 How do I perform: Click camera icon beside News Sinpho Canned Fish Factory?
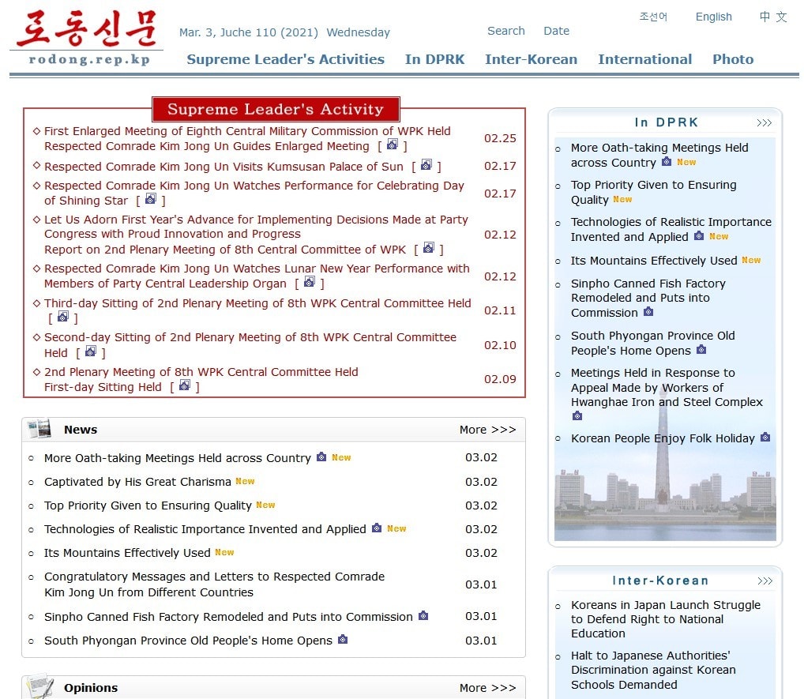(423, 615)
